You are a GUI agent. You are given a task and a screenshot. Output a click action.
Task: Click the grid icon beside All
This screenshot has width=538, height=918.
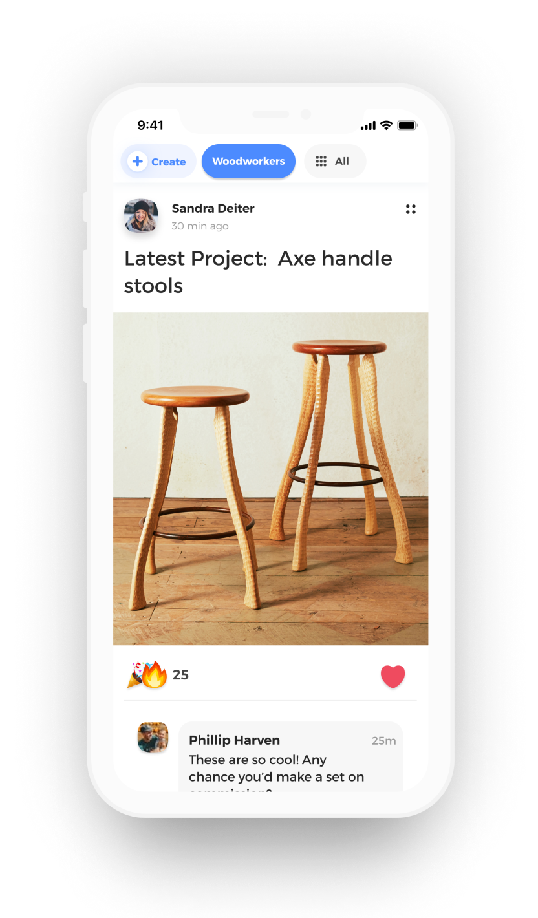(x=321, y=162)
